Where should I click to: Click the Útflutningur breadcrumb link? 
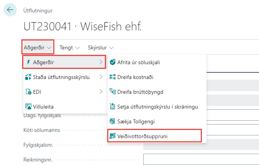click(38, 11)
